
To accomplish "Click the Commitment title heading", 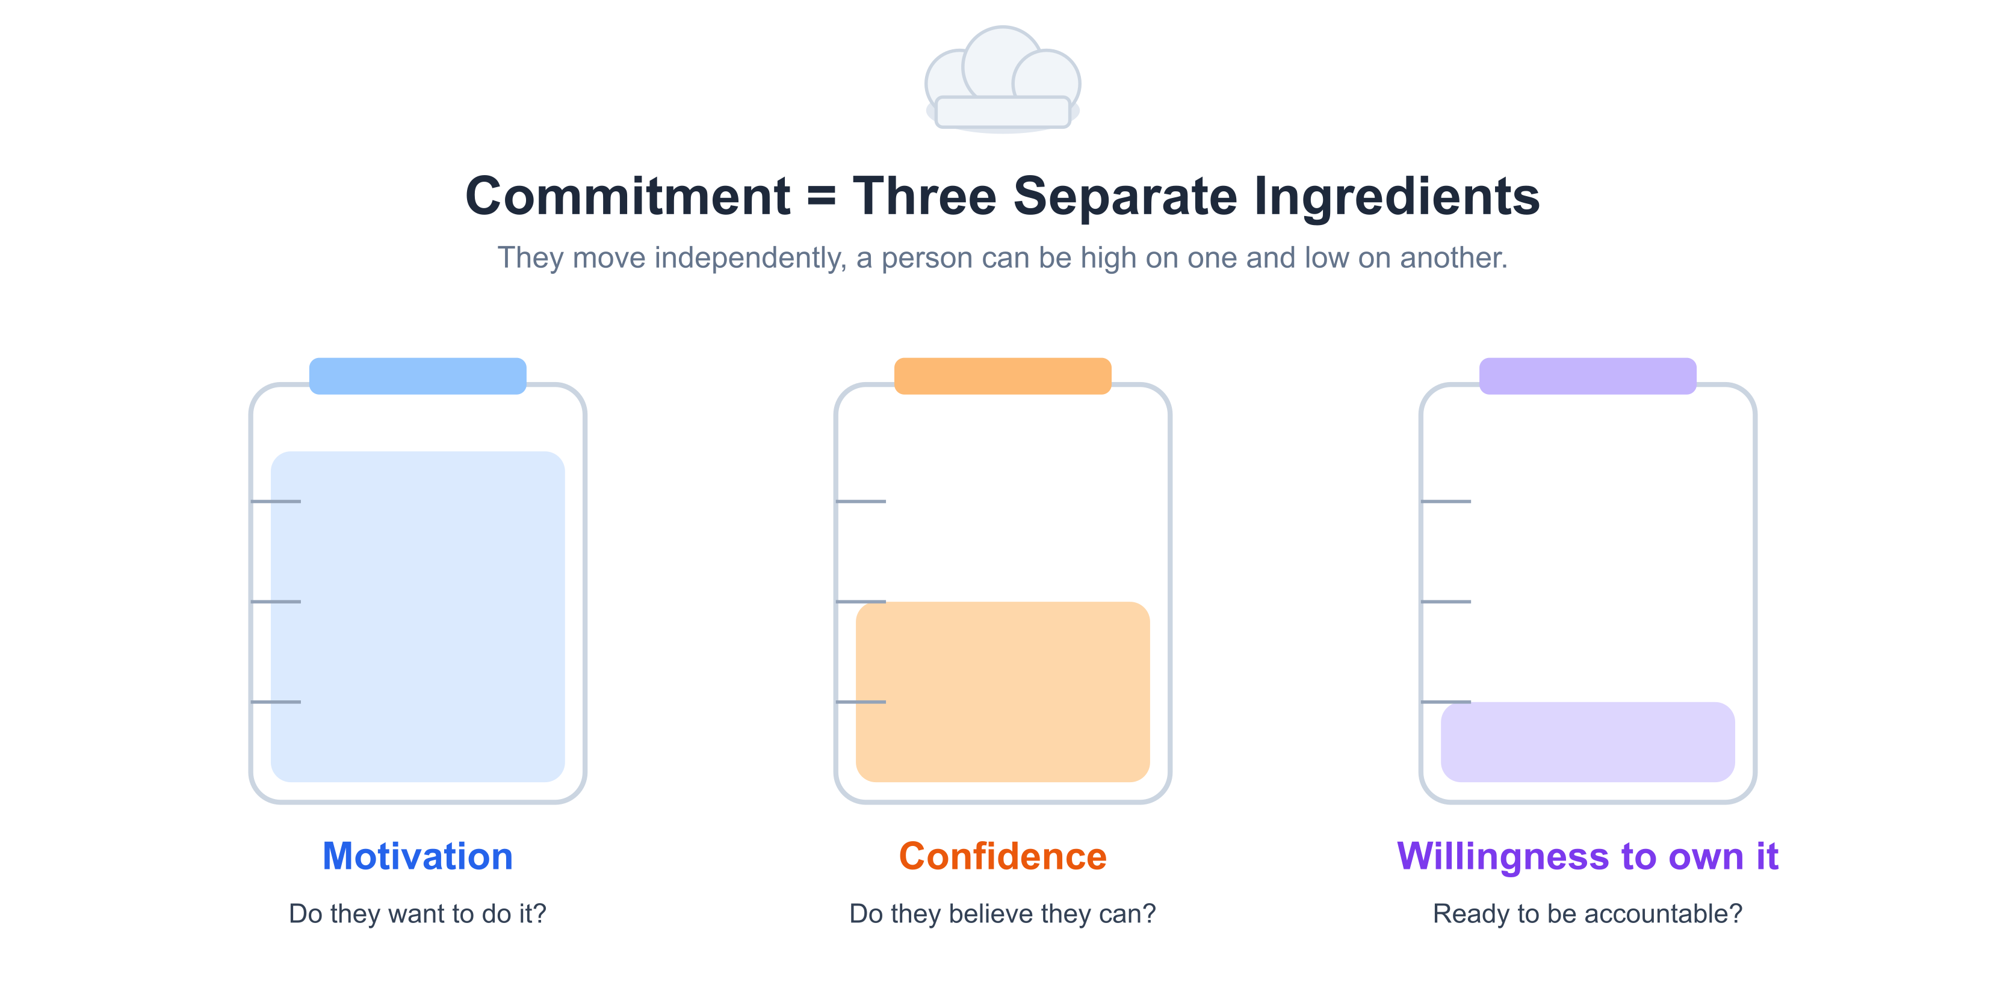I will coord(1002,196).
